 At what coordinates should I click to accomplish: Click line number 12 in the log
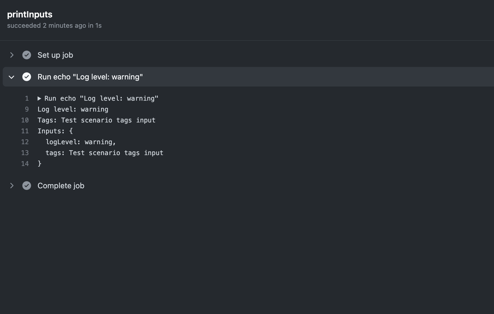pos(25,142)
